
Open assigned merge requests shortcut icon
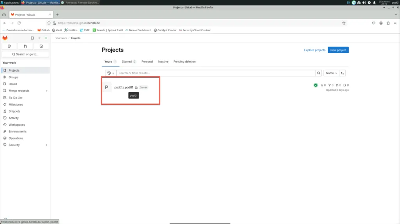coord(25,46)
